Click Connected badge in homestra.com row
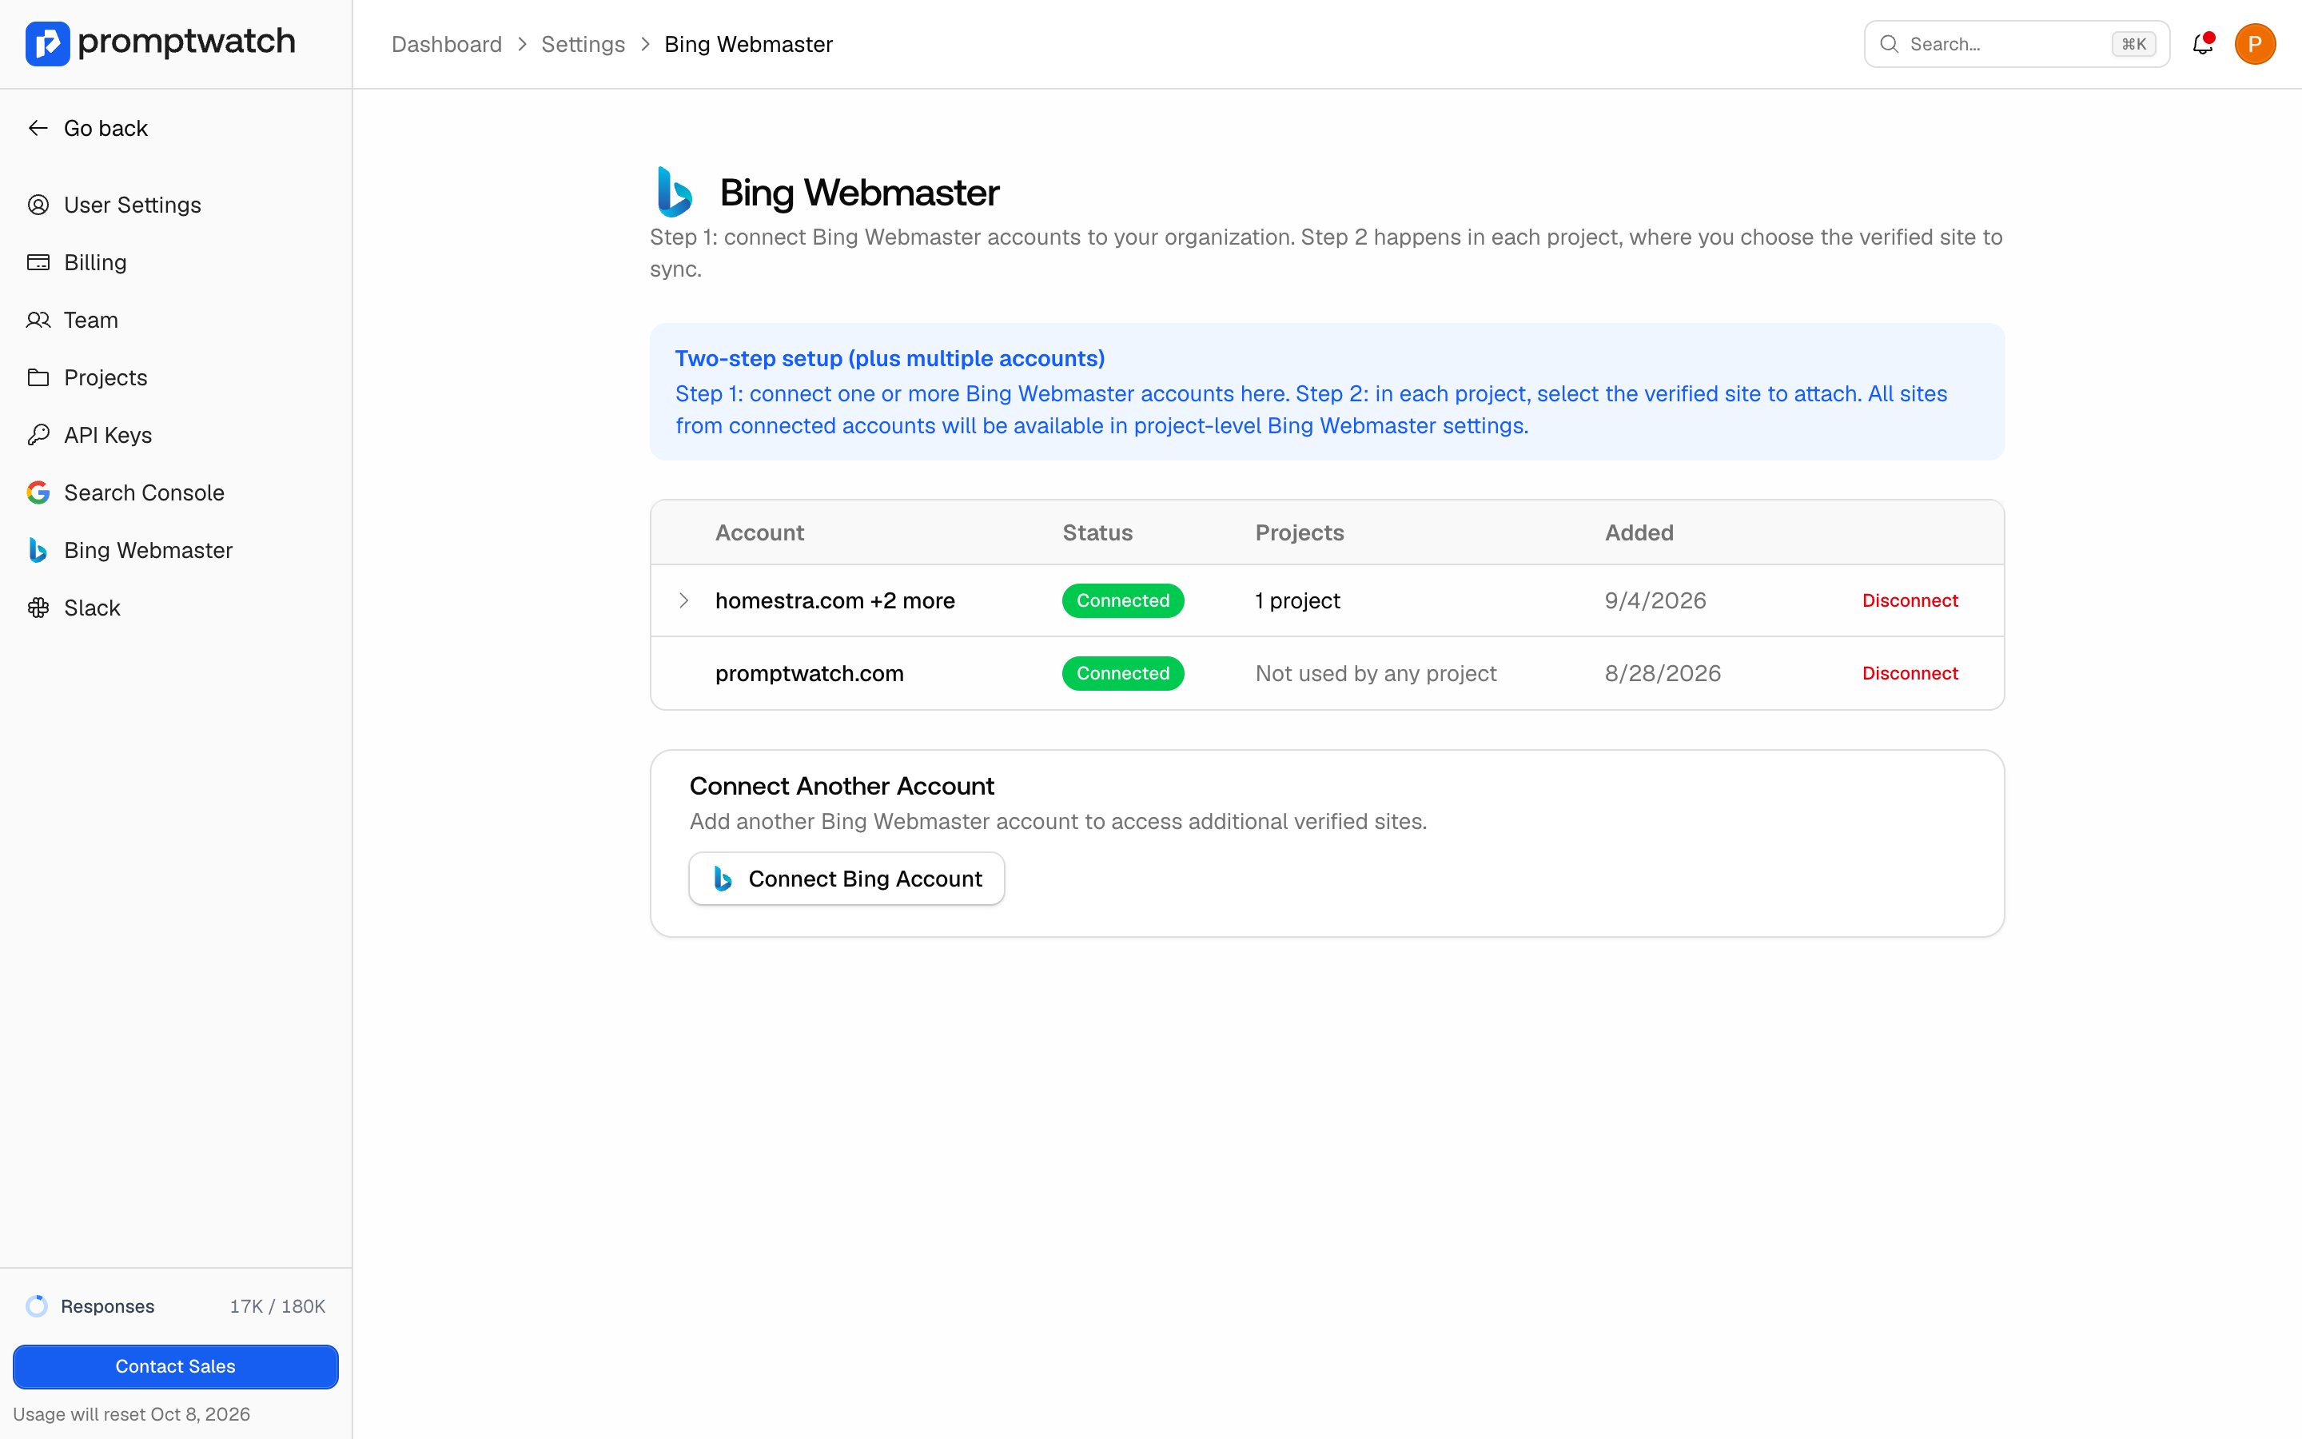 point(1122,600)
